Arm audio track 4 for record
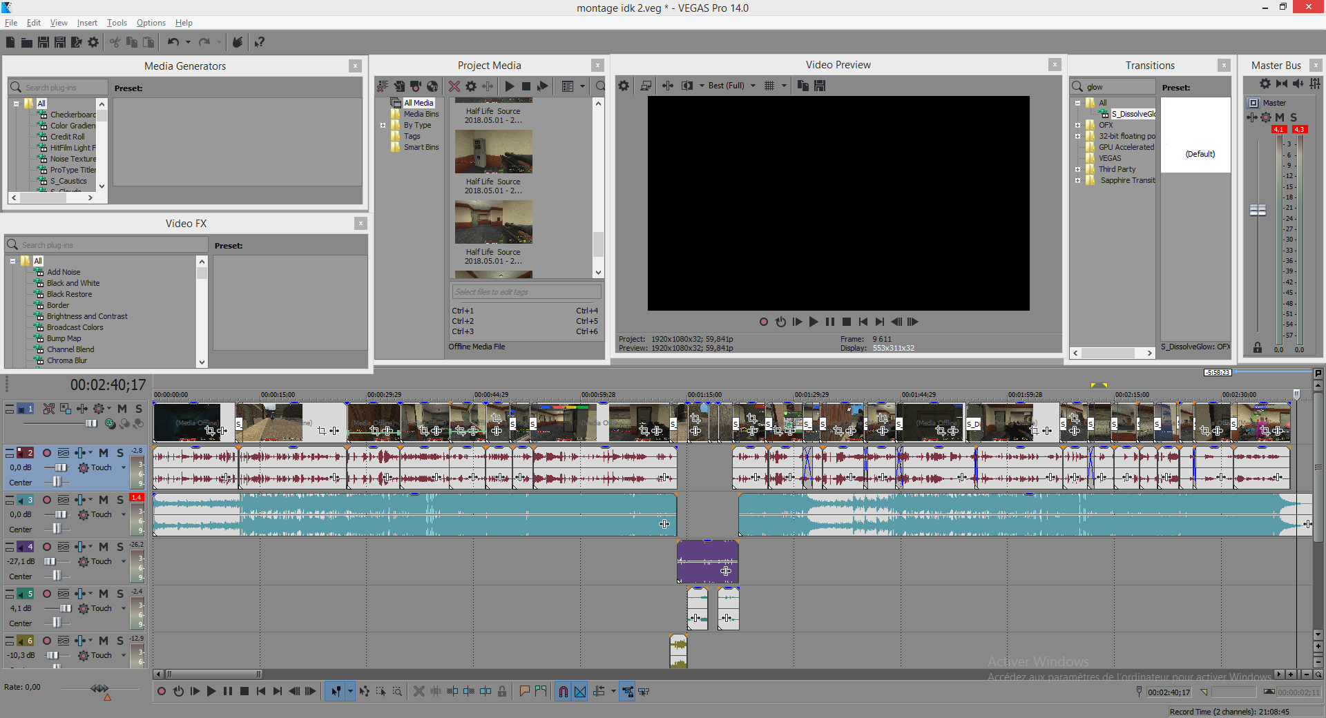Image resolution: width=1326 pixels, height=718 pixels. click(x=47, y=547)
